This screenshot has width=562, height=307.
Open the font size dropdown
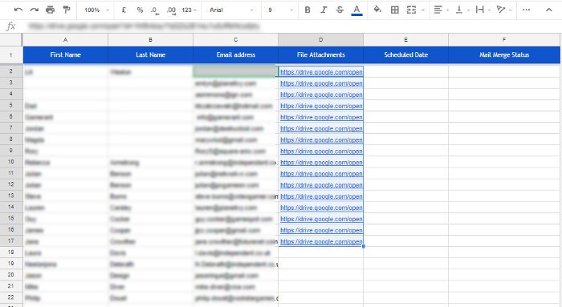click(x=280, y=10)
